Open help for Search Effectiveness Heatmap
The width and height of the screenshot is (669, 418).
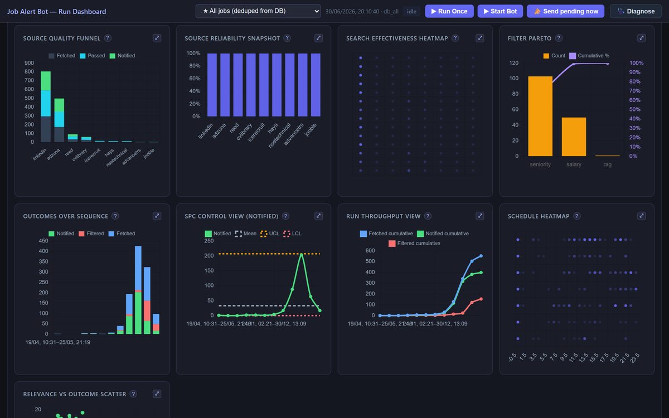coord(455,38)
